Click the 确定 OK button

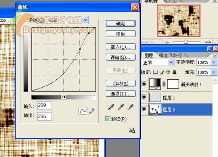click(120, 23)
